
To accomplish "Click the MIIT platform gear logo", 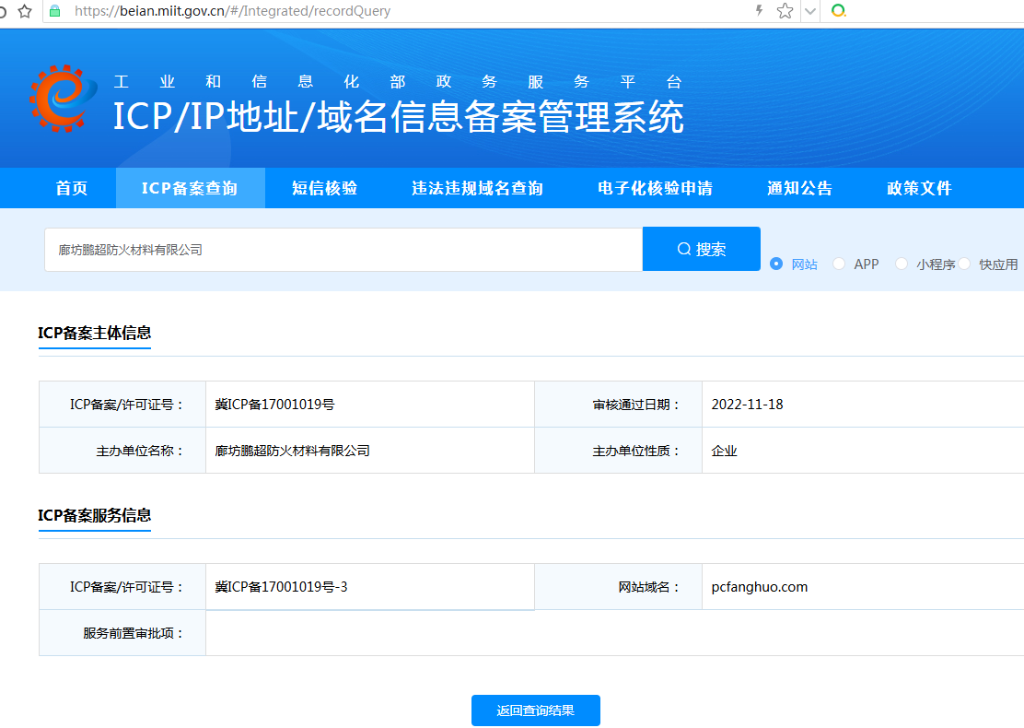I will coord(63,99).
